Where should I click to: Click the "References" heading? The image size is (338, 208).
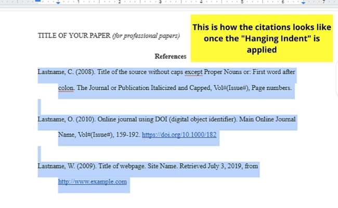[x=170, y=56]
